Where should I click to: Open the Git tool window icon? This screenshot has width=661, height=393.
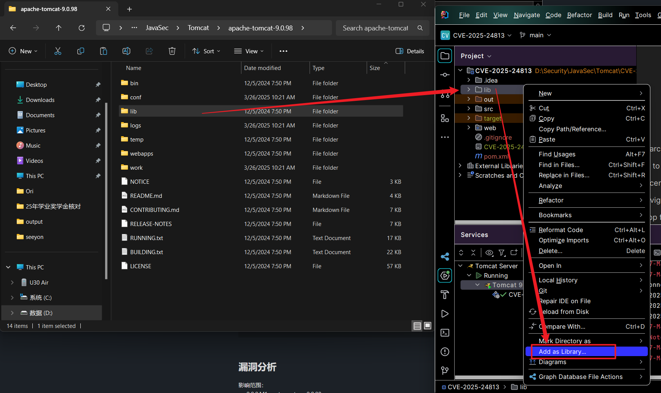click(445, 370)
